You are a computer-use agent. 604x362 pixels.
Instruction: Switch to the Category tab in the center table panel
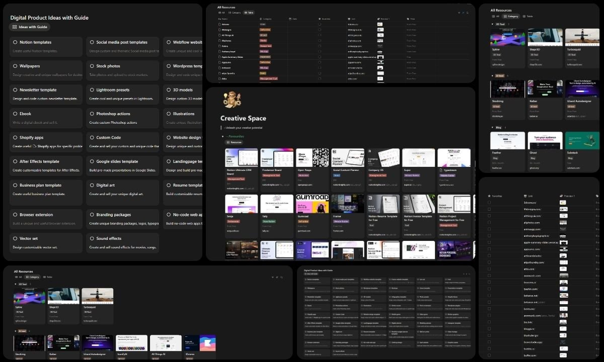pyautogui.click(x=235, y=13)
